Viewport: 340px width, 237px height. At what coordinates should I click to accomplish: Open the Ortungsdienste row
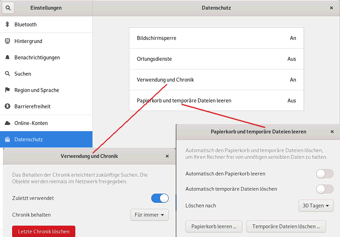coord(216,59)
